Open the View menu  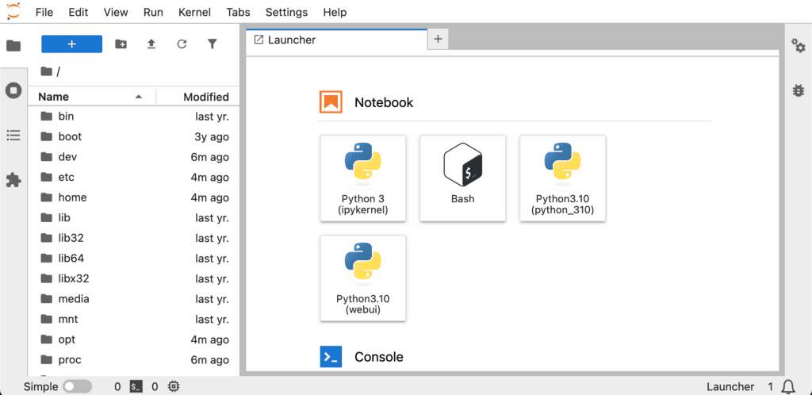coord(116,12)
